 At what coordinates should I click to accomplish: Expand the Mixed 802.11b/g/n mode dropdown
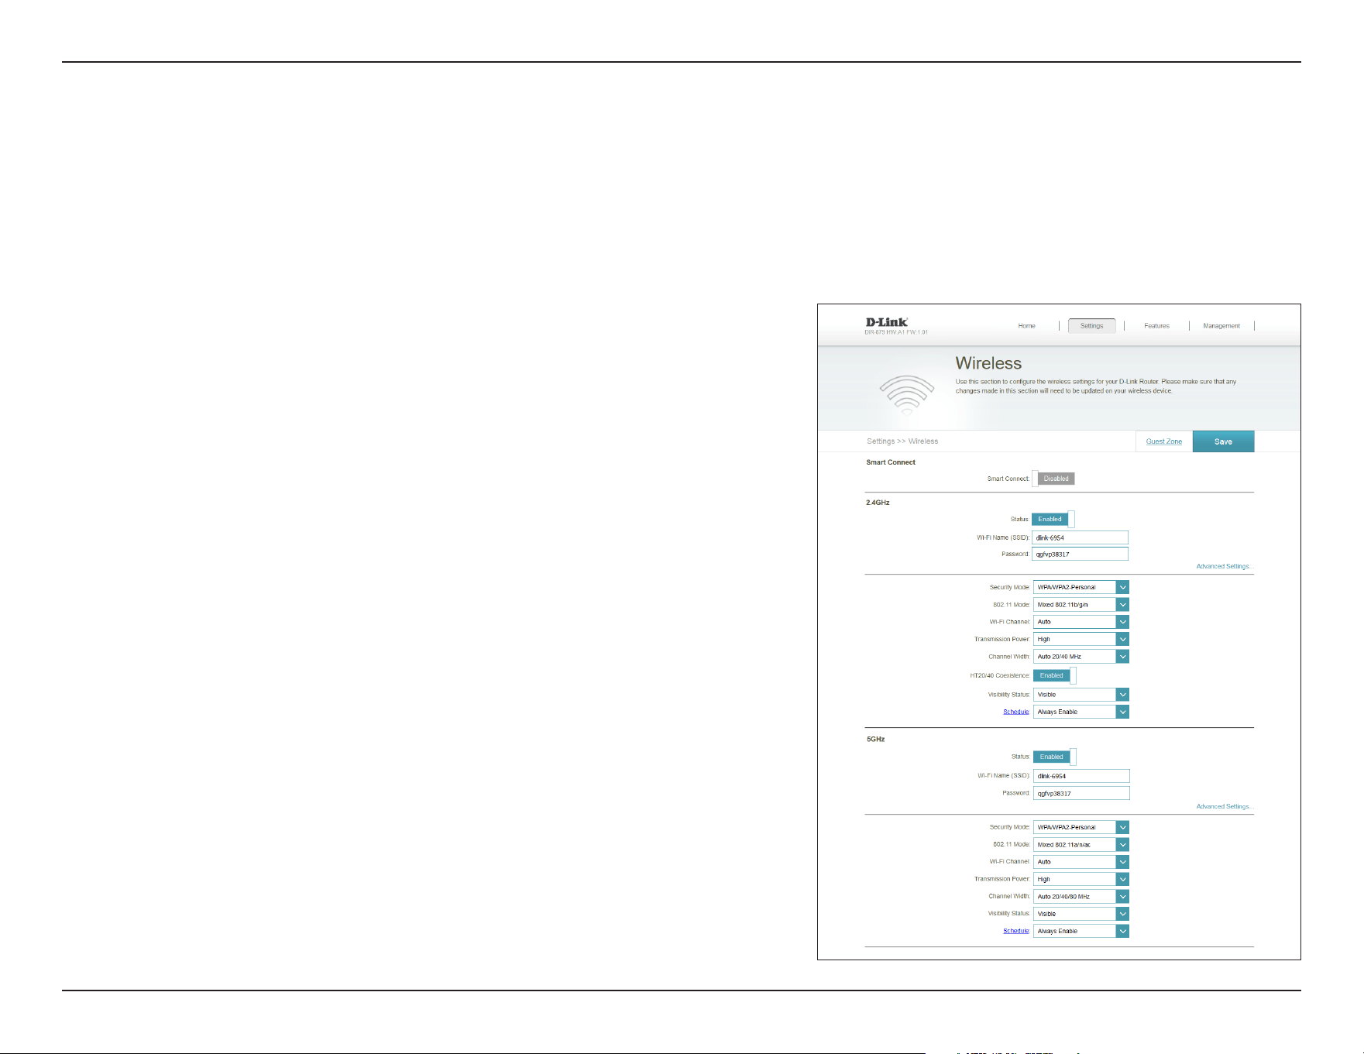pyautogui.click(x=1081, y=605)
